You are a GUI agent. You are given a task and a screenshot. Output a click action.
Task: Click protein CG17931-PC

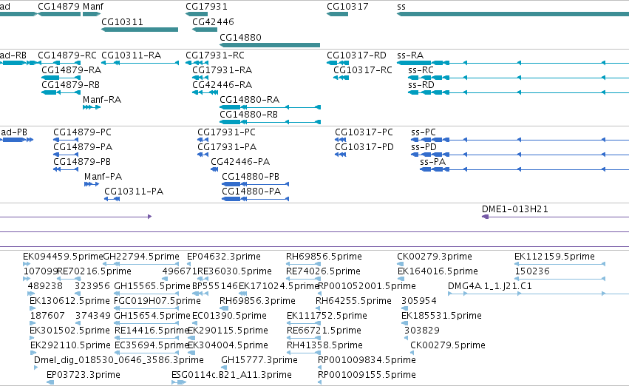point(226,132)
